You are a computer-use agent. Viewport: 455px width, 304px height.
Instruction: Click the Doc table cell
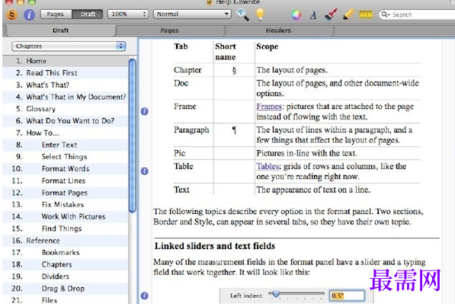click(181, 83)
